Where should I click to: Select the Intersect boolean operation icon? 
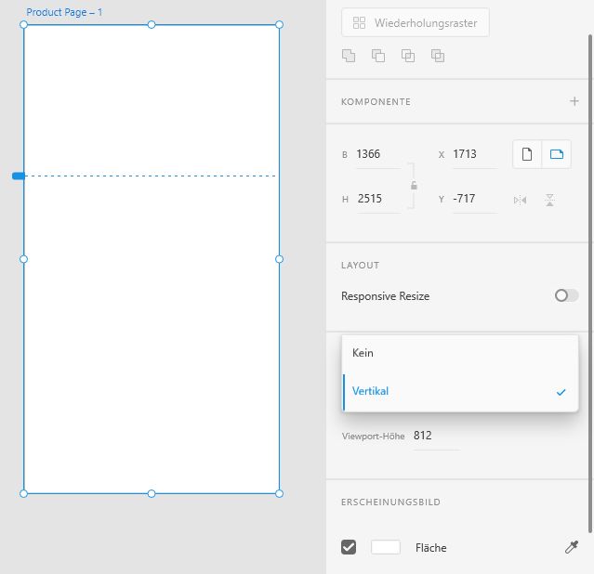coord(408,56)
